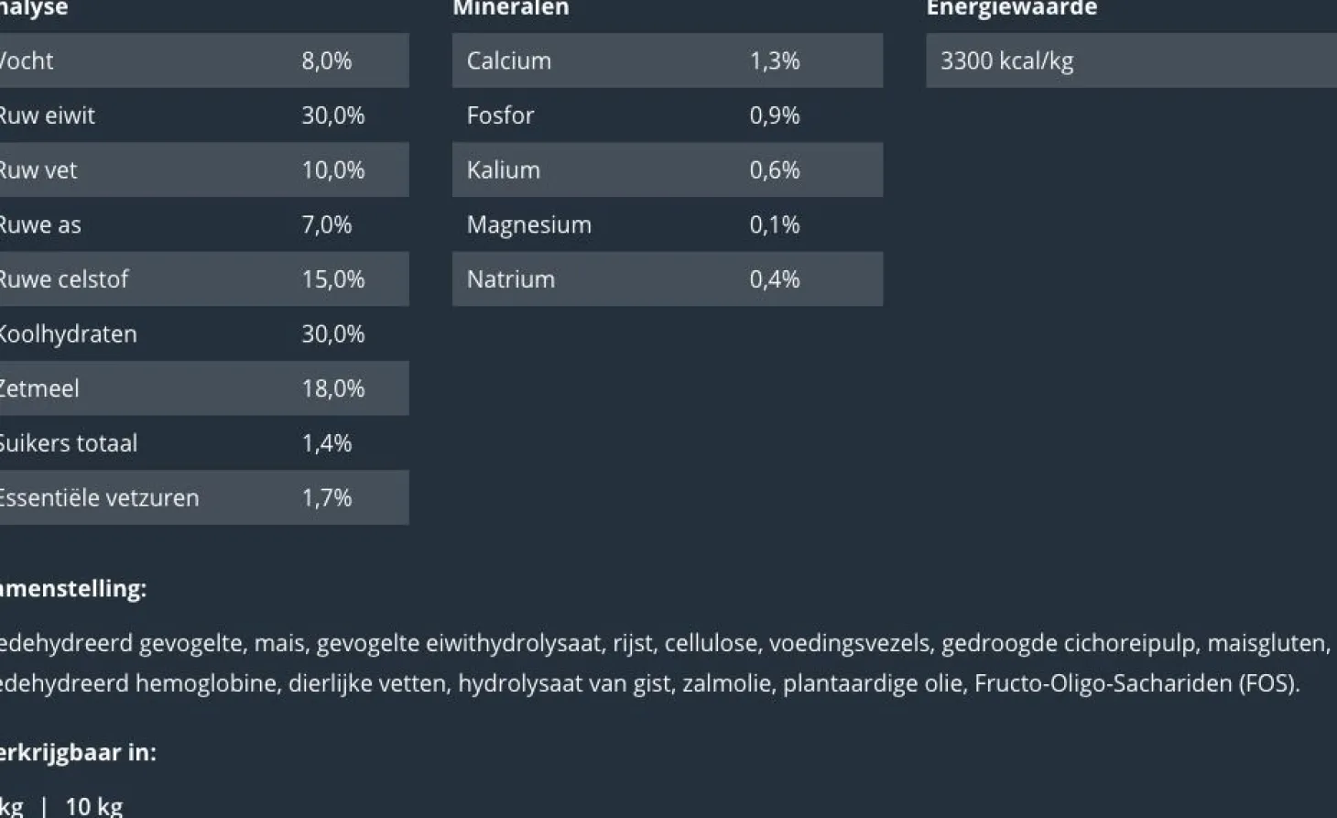Screen dimensions: 1337x818
Task: Click the 3300 kcal/kg energy value
Action: click(x=1006, y=60)
